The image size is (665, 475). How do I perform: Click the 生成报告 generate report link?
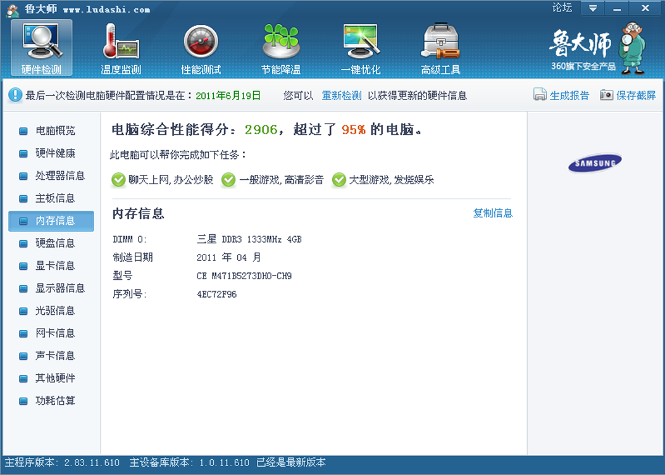[x=569, y=96]
